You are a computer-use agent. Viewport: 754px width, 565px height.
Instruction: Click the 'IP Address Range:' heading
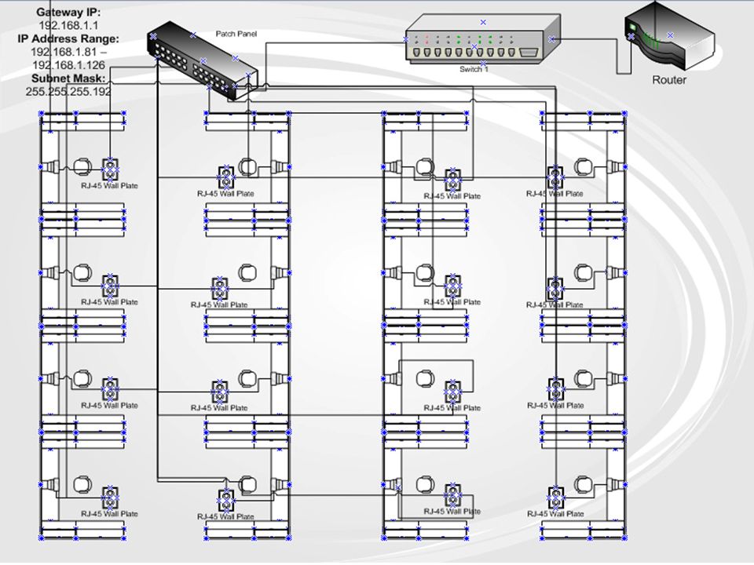click(x=68, y=38)
